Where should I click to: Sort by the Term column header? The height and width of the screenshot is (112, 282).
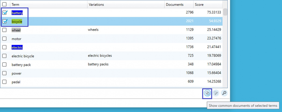point(49,5)
